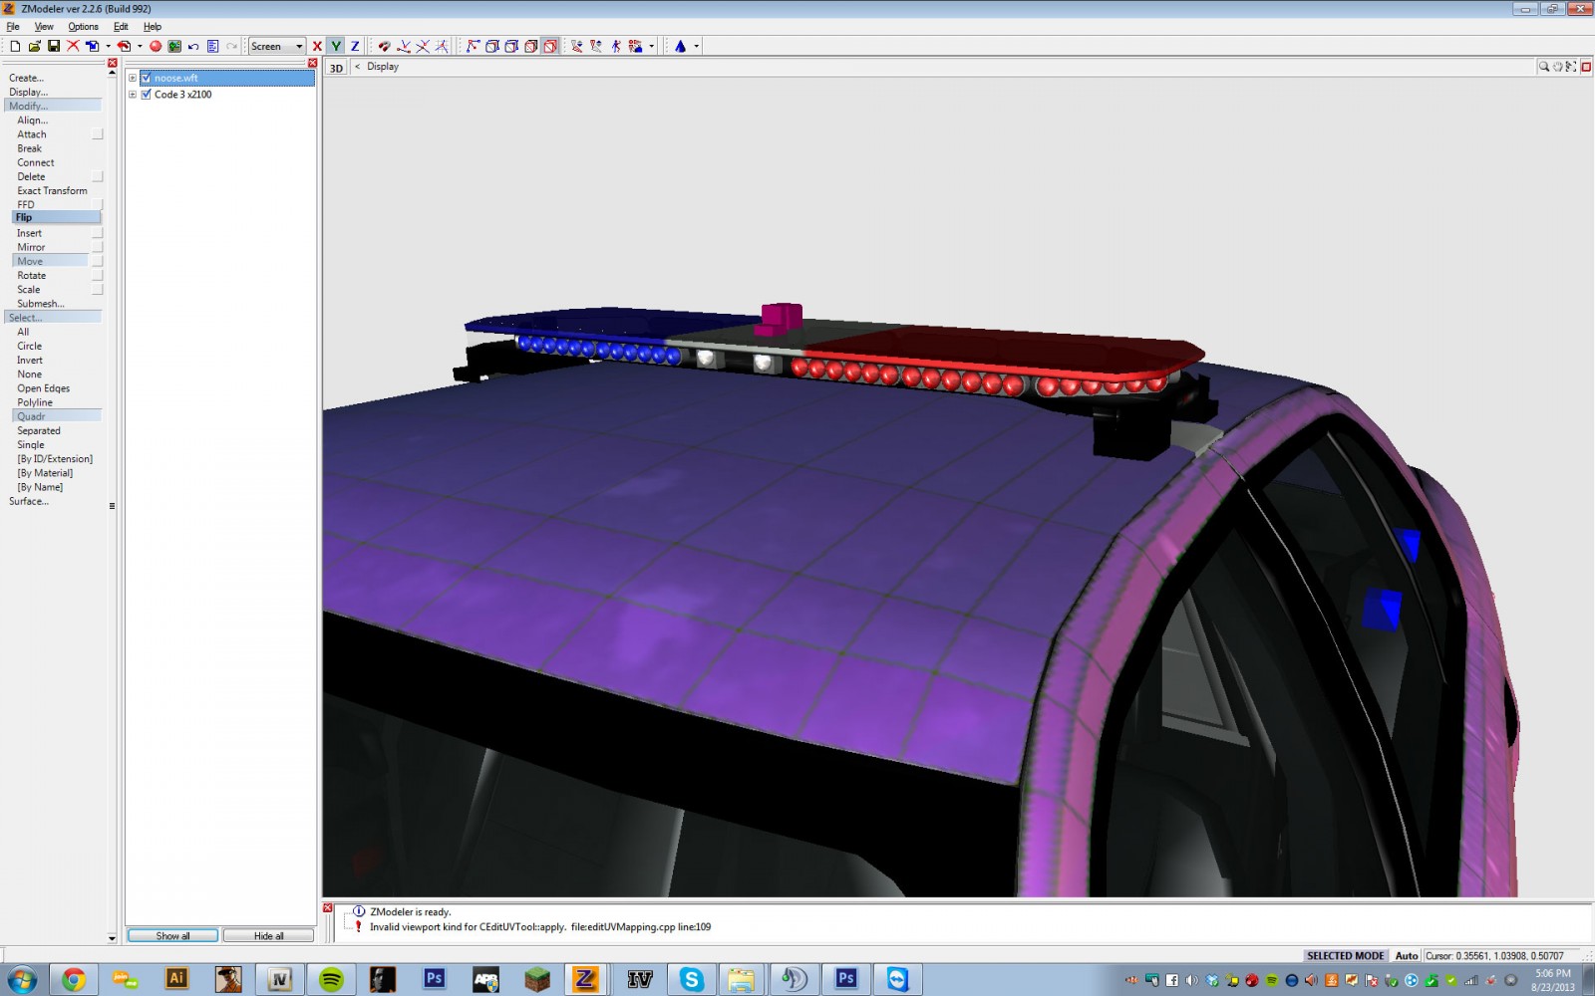Select the Rotate modify tool
This screenshot has height=996, width=1595.
[x=31, y=275]
